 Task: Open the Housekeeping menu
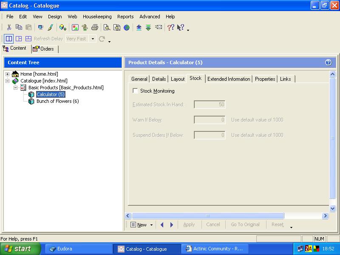[97, 17]
